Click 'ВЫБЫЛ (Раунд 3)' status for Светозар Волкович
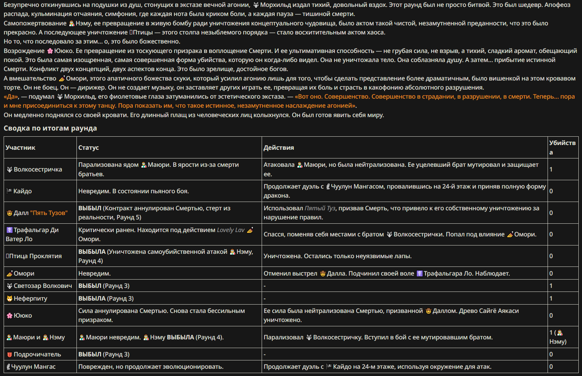582x376 pixels. pyautogui.click(x=104, y=286)
